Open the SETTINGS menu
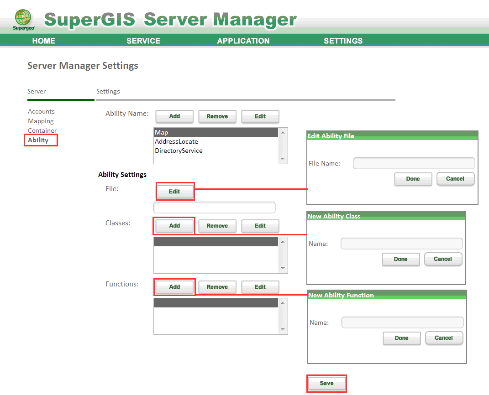Image resolution: width=489 pixels, height=395 pixels. [343, 41]
